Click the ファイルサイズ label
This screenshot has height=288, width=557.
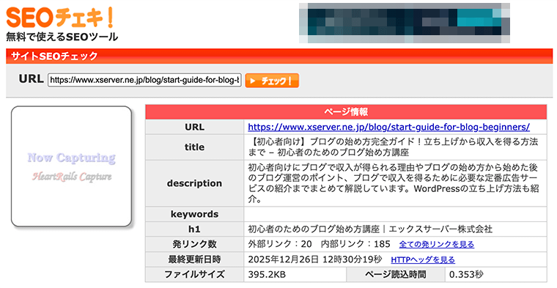(194, 275)
